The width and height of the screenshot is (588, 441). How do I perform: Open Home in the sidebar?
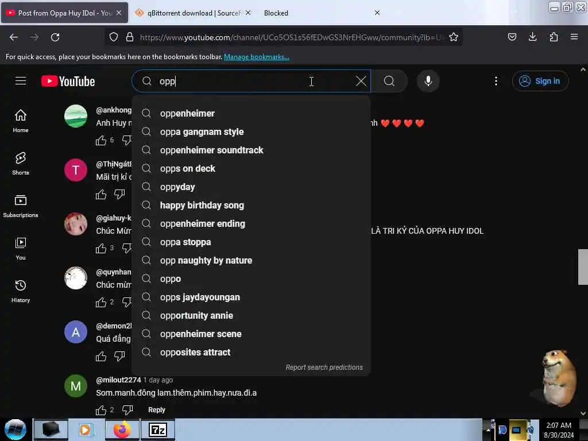tap(21, 121)
